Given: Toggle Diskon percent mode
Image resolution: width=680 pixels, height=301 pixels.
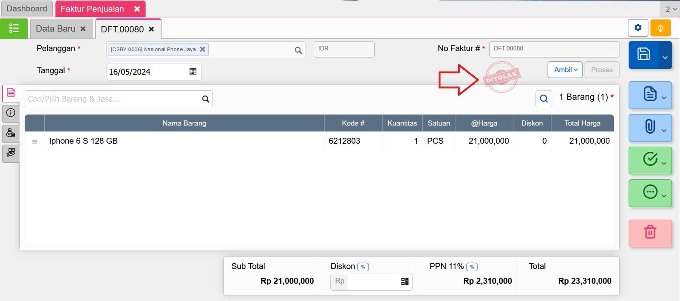Looking at the screenshot, I should 363,267.
